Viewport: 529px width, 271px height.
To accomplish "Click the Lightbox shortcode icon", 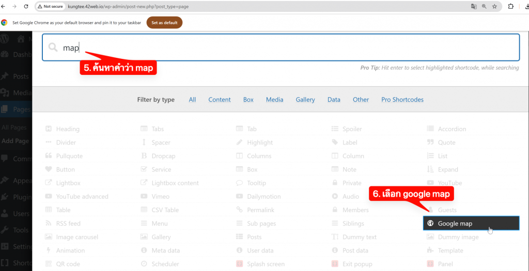I will point(49,183).
